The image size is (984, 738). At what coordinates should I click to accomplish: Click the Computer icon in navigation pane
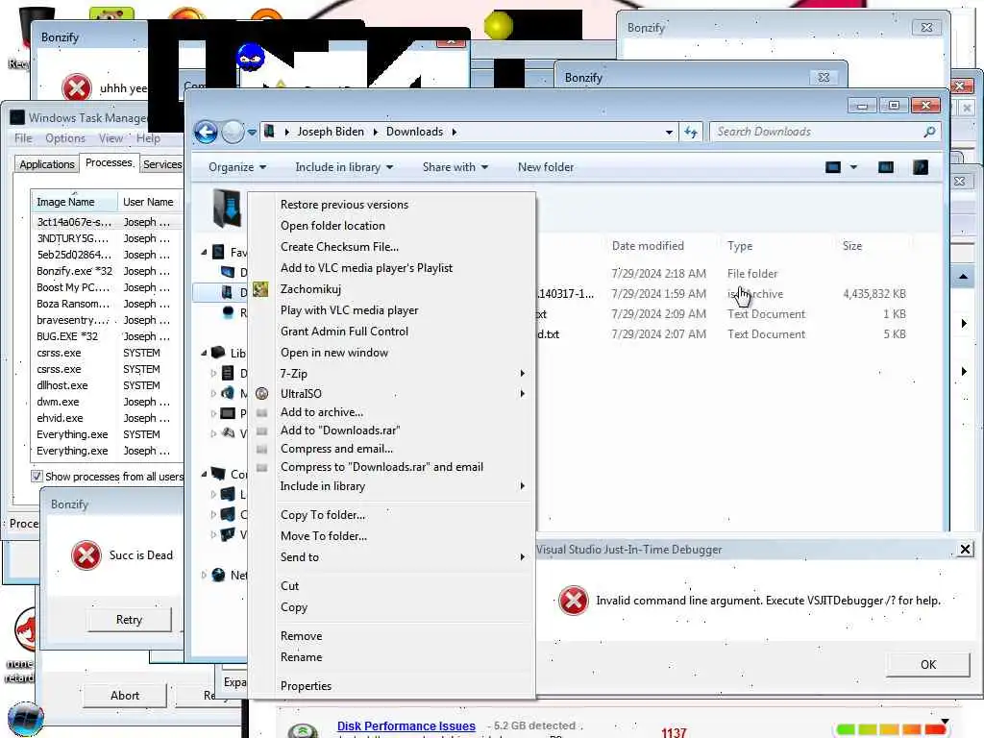click(218, 474)
